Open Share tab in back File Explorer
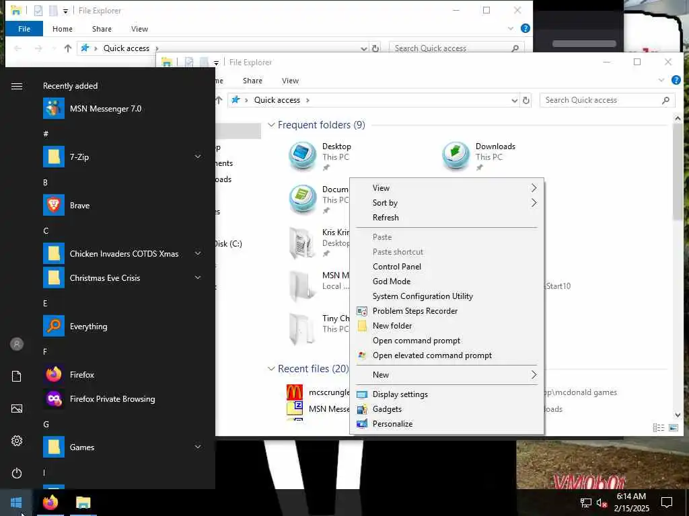This screenshot has height=516, width=689. pyautogui.click(x=102, y=29)
